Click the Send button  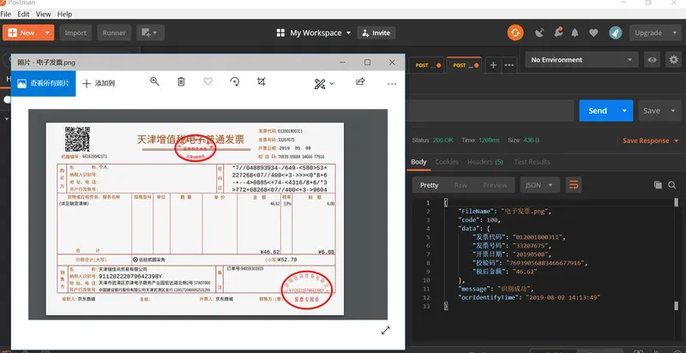click(x=597, y=111)
